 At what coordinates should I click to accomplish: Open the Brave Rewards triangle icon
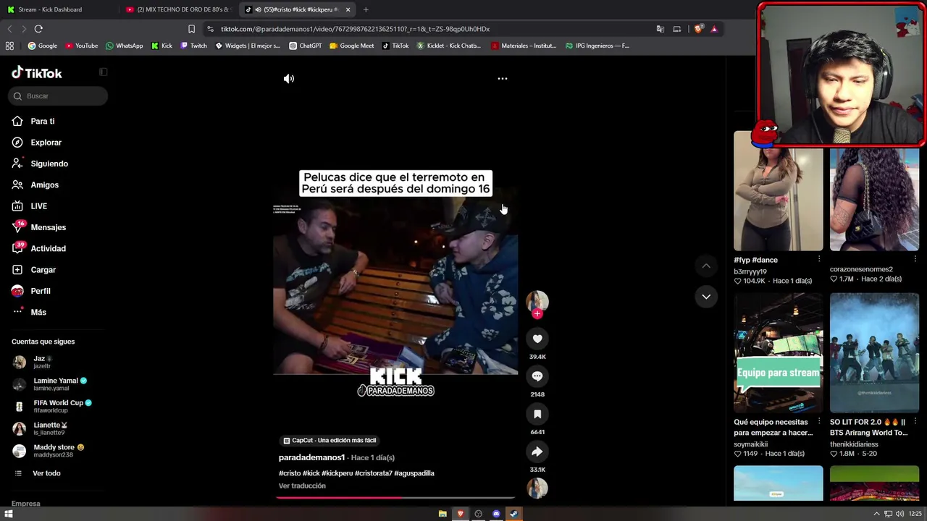click(714, 29)
